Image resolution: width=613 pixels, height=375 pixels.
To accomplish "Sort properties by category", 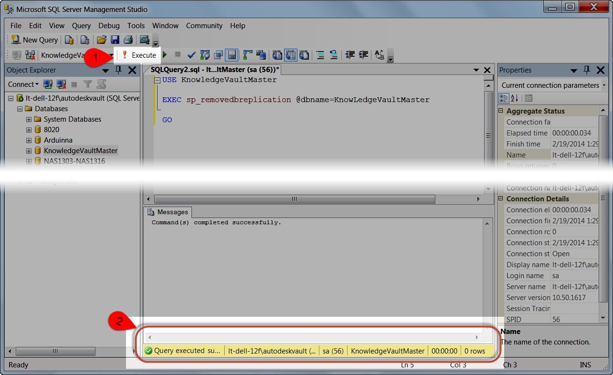I will [x=504, y=98].
